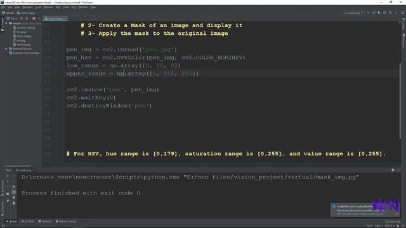406x228 pixels.
Task: Open the TODO tool window
Action: pyautogui.click(x=28, y=221)
